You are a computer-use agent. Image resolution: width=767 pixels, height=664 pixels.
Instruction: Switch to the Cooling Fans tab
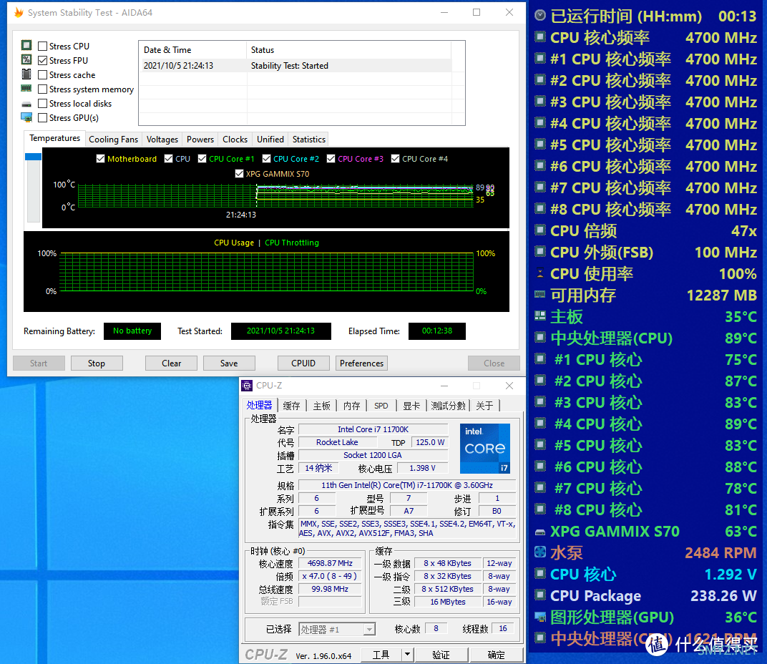pyautogui.click(x=114, y=140)
